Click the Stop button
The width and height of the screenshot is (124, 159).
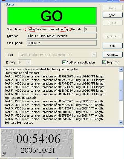click(x=113, y=15)
